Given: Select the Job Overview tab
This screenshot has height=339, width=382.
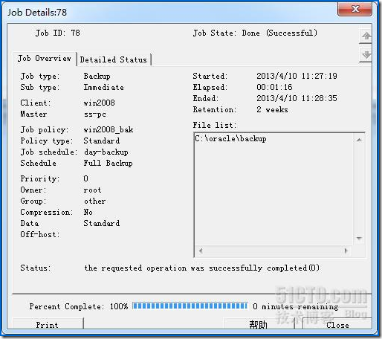Looking at the screenshot, I should click(x=45, y=59).
